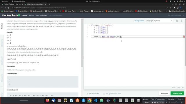Close the List Comprehensions browser tab

[46, 4]
